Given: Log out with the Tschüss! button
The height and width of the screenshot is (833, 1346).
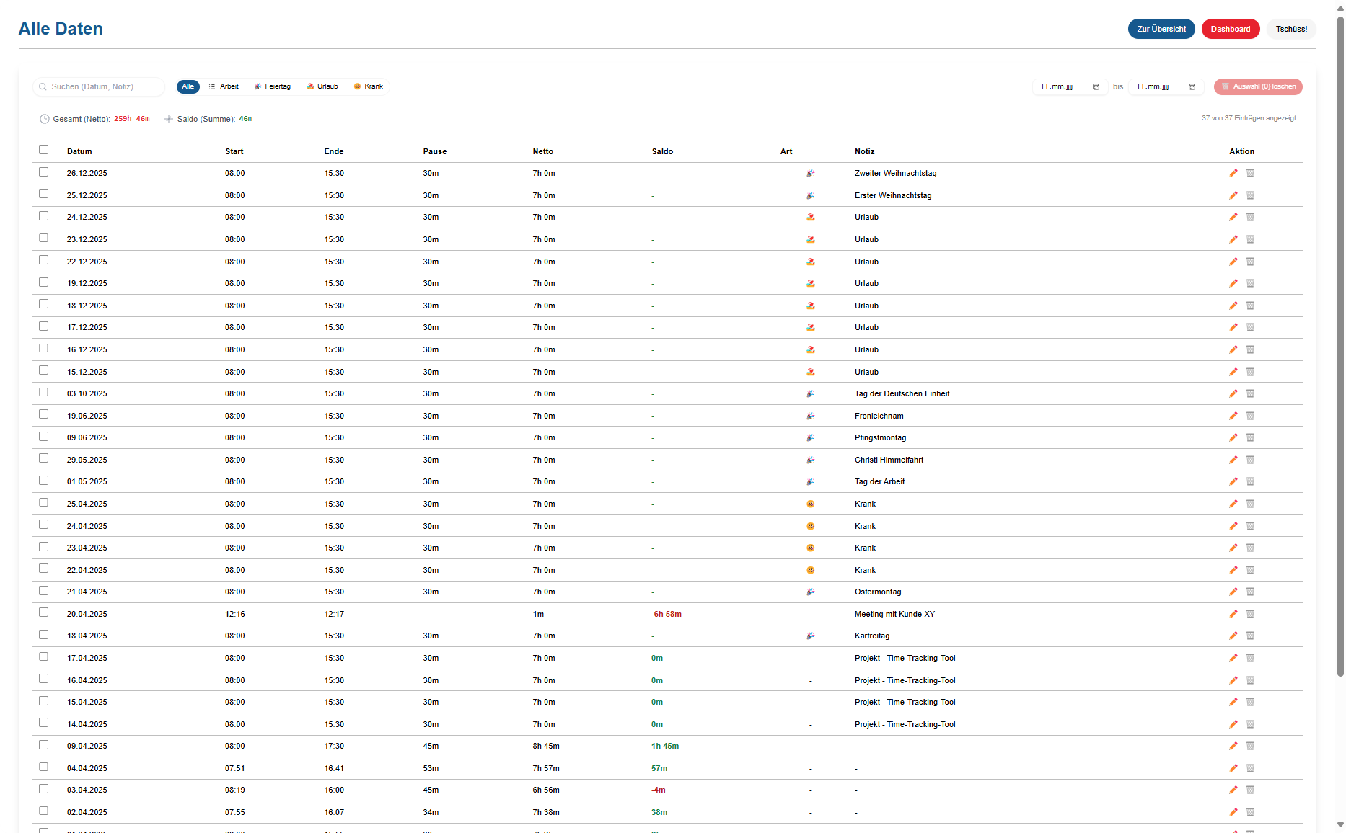Looking at the screenshot, I should coord(1291,29).
